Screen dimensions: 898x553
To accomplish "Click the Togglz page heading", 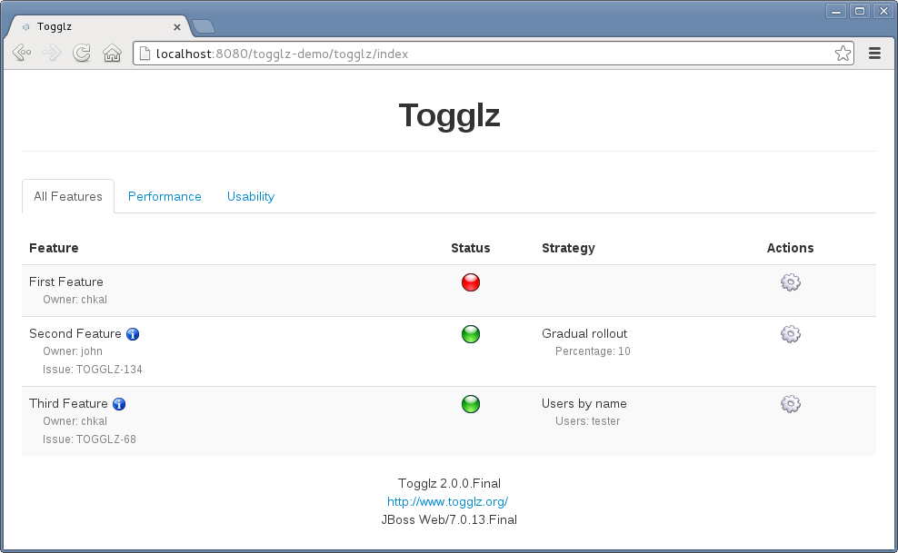I will (449, 115).
